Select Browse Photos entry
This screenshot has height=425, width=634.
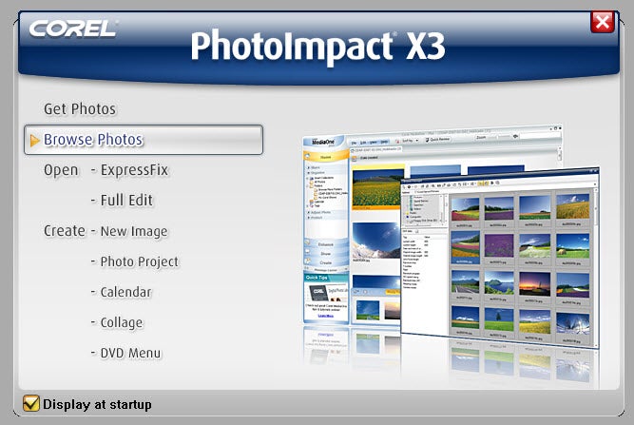[144, 140]
